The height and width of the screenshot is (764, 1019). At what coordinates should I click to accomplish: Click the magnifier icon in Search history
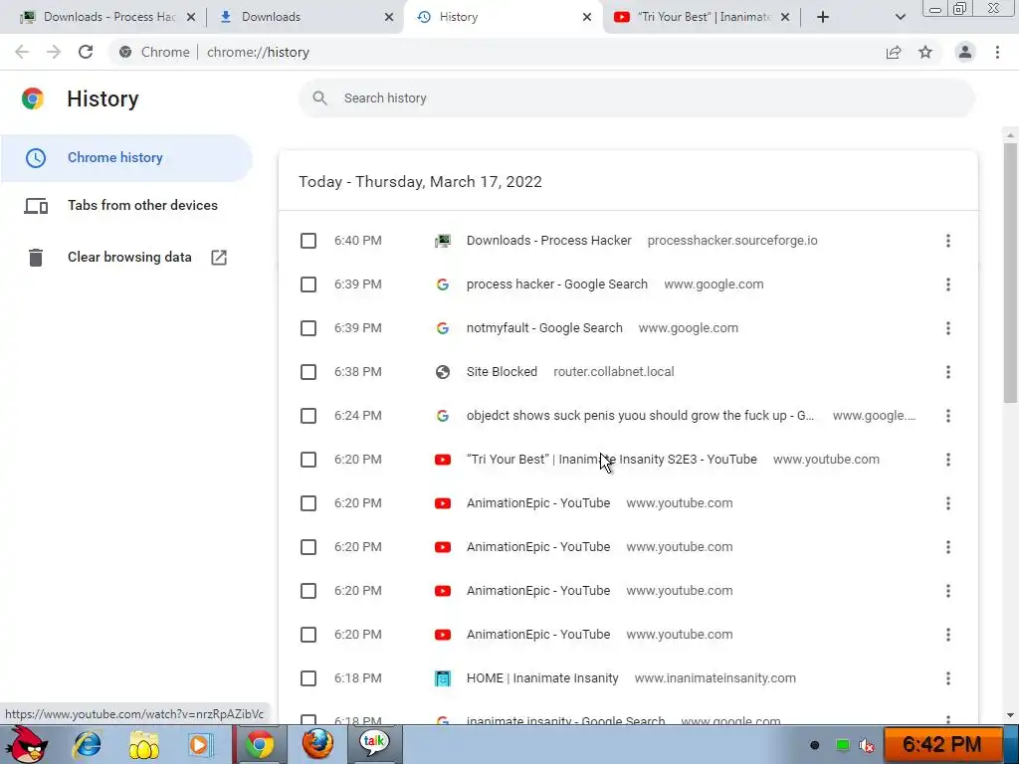(319, 98)
